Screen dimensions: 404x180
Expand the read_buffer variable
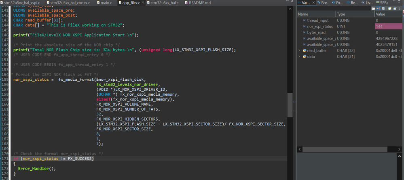[x=299, y=50]
